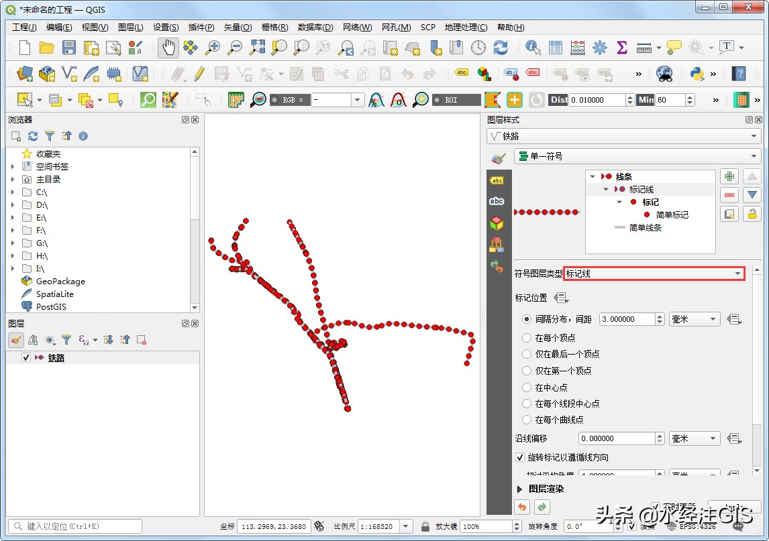Click the Add symbol layer plus button
This screenshot has height=541, width=769.
pos(729,176)
